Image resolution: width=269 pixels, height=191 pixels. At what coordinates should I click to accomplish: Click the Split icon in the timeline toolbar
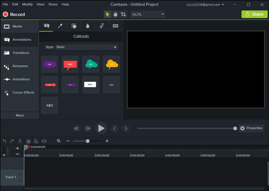click(x=44, y=141)
